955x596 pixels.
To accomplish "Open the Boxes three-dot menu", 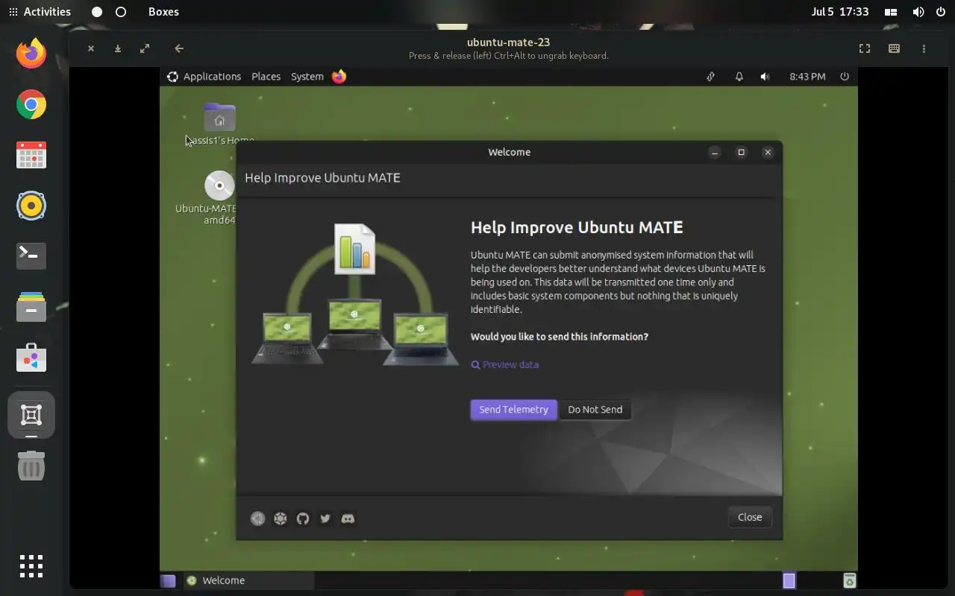I will [x=924, y=48].
